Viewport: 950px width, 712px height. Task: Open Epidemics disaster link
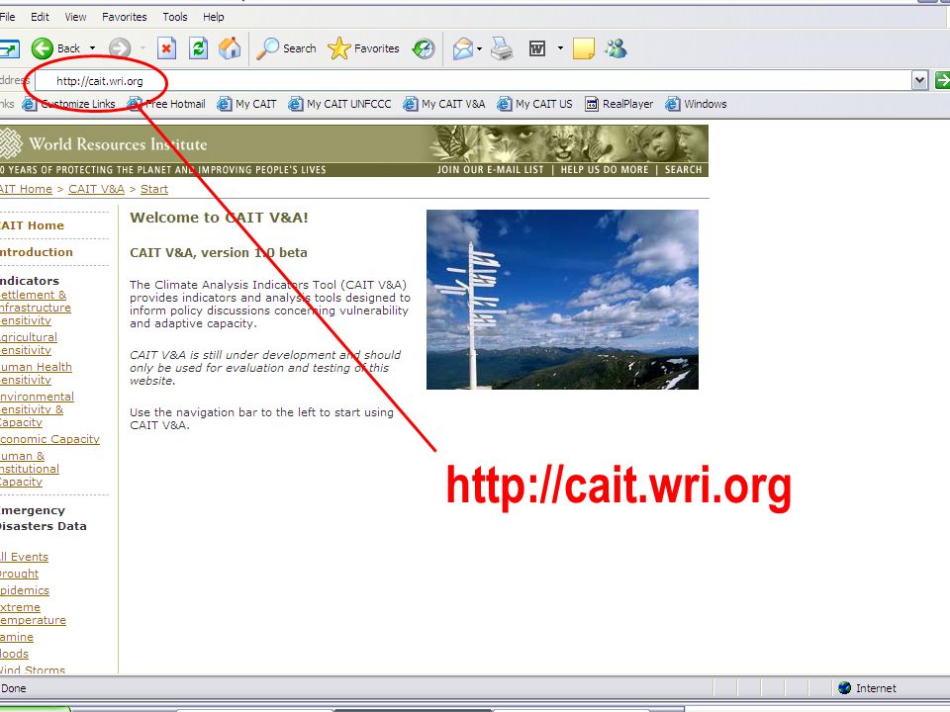click(x=24, y=590)
